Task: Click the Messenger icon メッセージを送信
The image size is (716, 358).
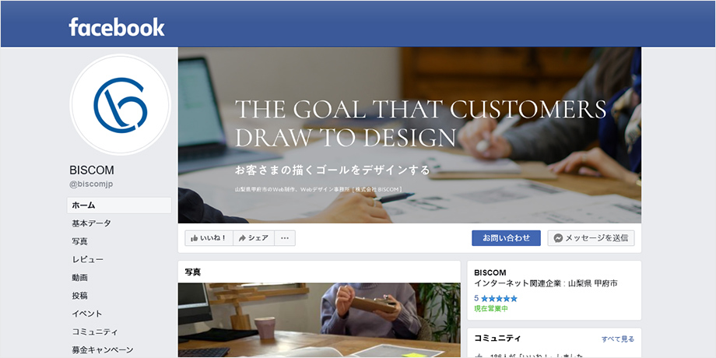Action: coord(558,238)
